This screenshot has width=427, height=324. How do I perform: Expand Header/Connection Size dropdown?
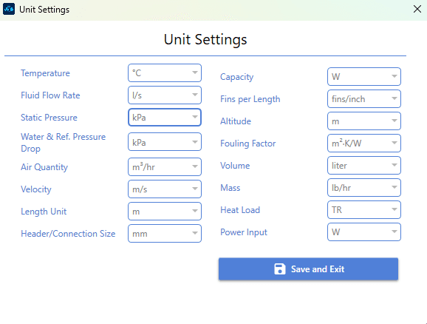point(165,234)
